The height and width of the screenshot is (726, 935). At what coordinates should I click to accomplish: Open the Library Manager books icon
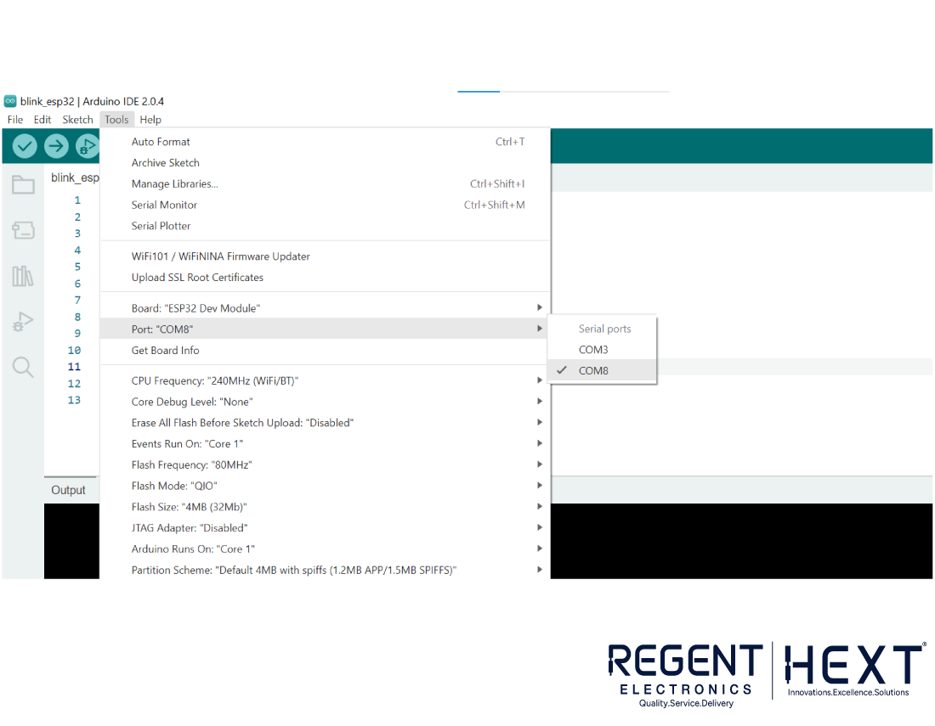(x=23, y=276)
